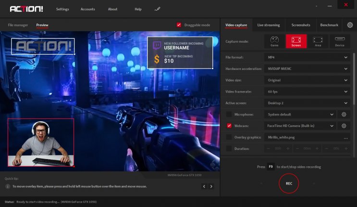Click the status text Ready to start
357x207 pixels.
57,202
